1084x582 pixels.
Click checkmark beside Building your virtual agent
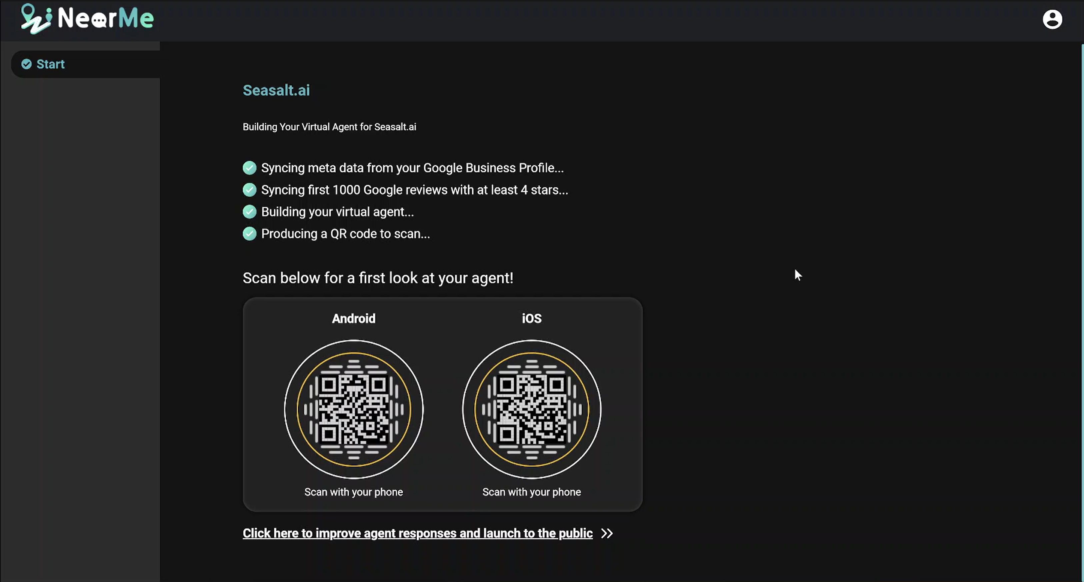[250, 212]
